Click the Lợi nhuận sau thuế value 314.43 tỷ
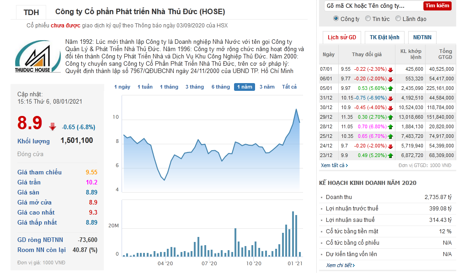The height and width of the screenshot is (273, 469). click(x=440, y=220)
